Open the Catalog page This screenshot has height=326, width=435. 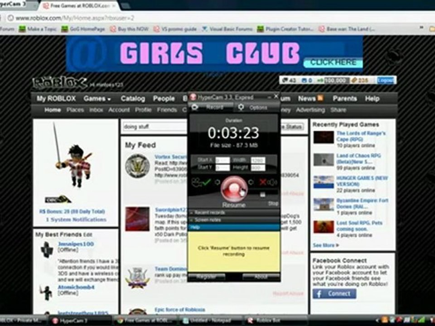click(x=133, y=99)
